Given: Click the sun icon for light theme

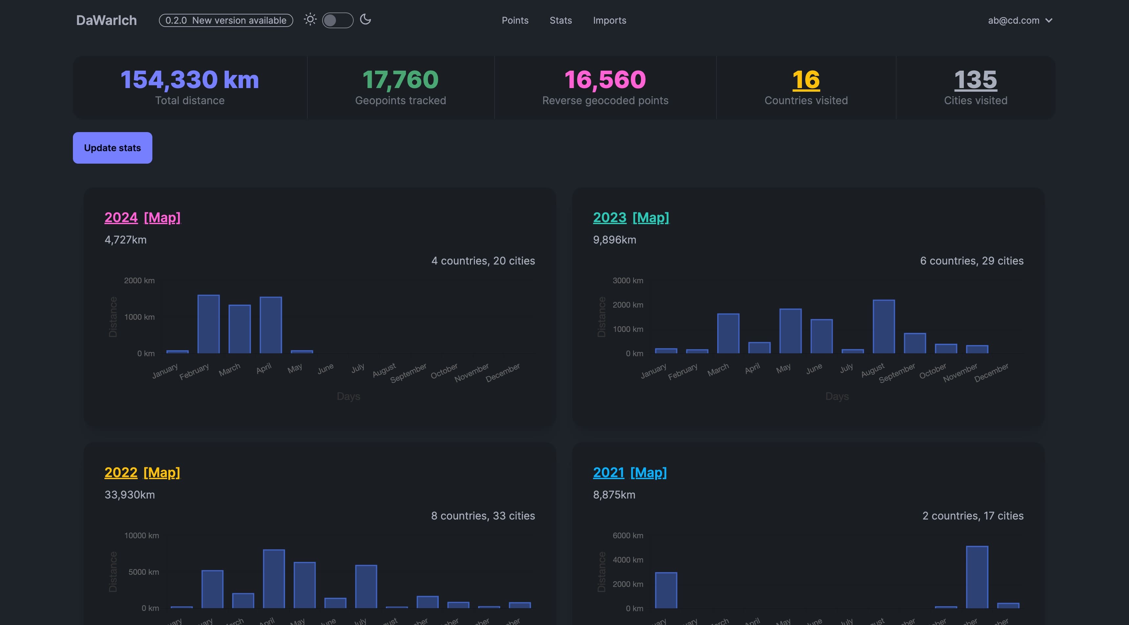Looking at the screenshot, I should pos(310,20).
